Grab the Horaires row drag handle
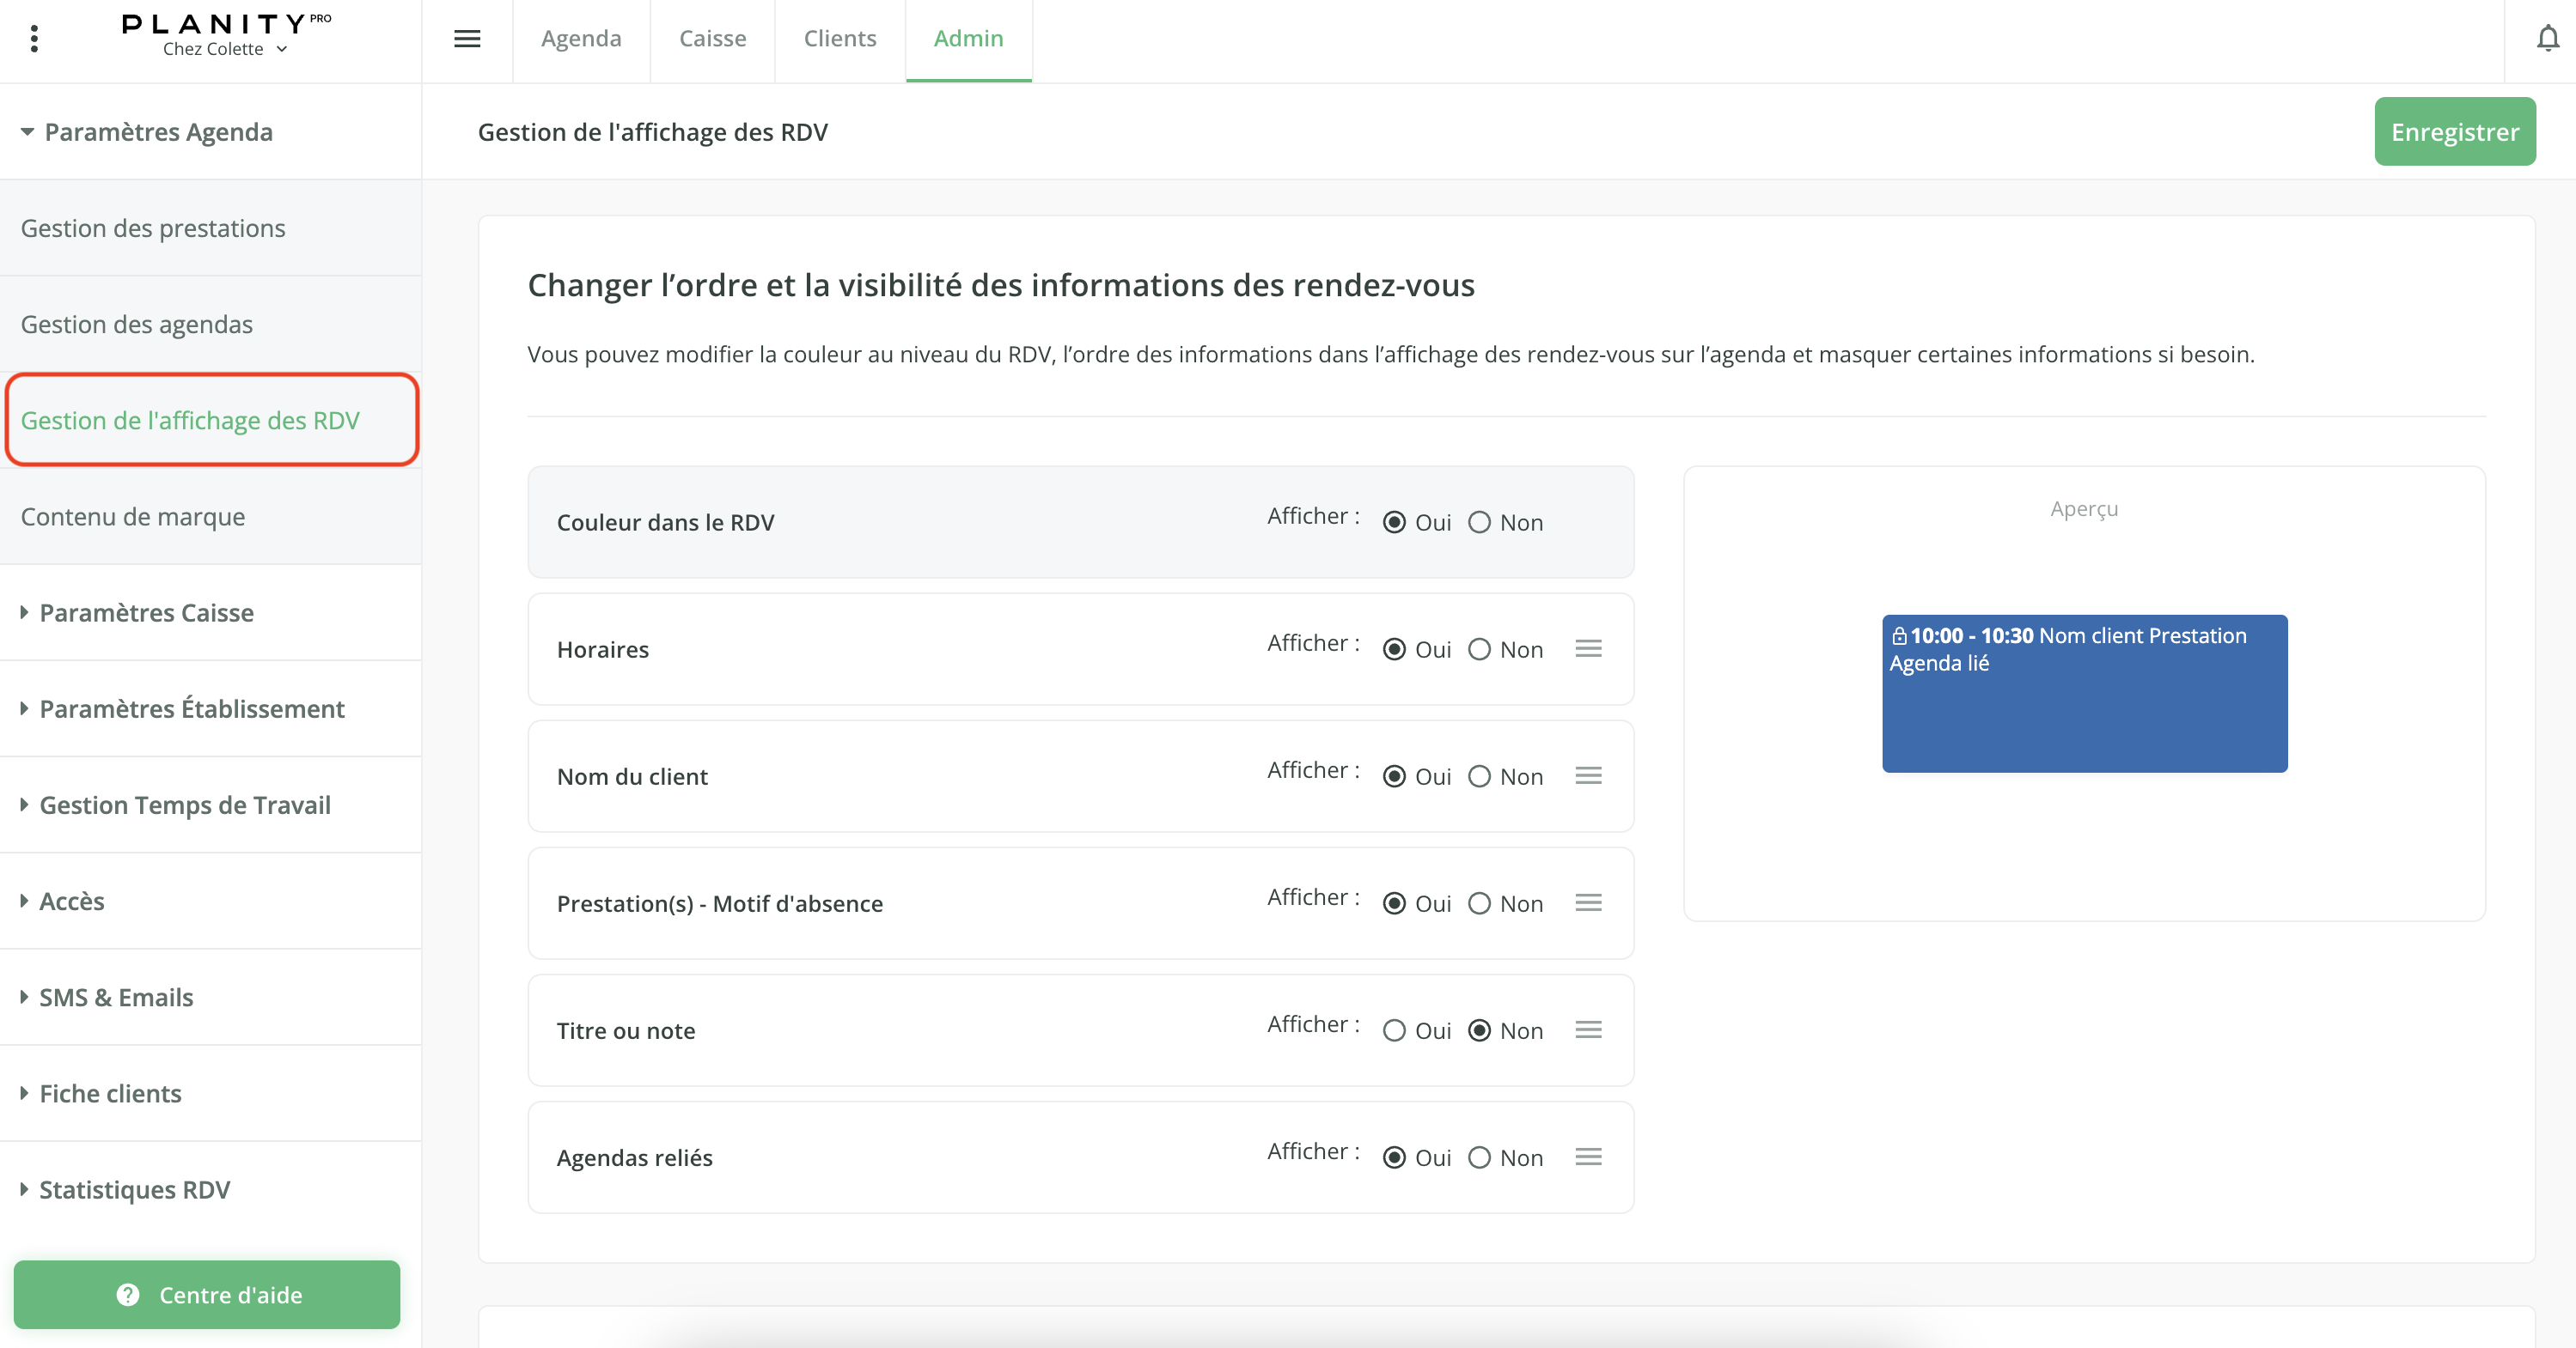This screenshot has height=1348, width=2576. tap(1588, 648)
